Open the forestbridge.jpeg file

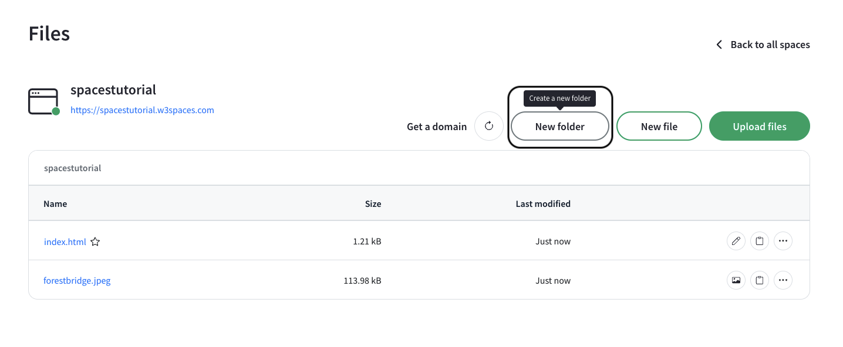77,280
